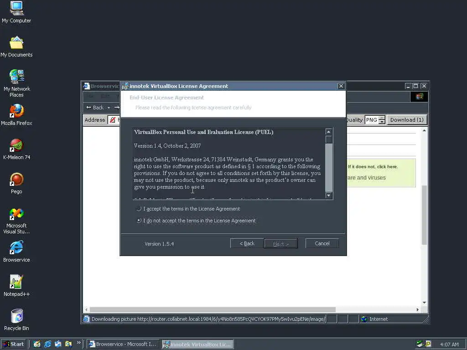Click the Download (1) button
The image size is (467, 350).
click(407, 120)
